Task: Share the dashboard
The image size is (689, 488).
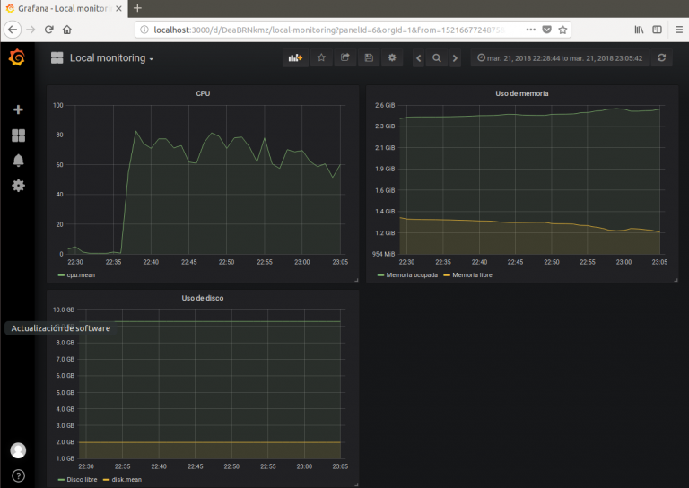Action: click(344, 58)
